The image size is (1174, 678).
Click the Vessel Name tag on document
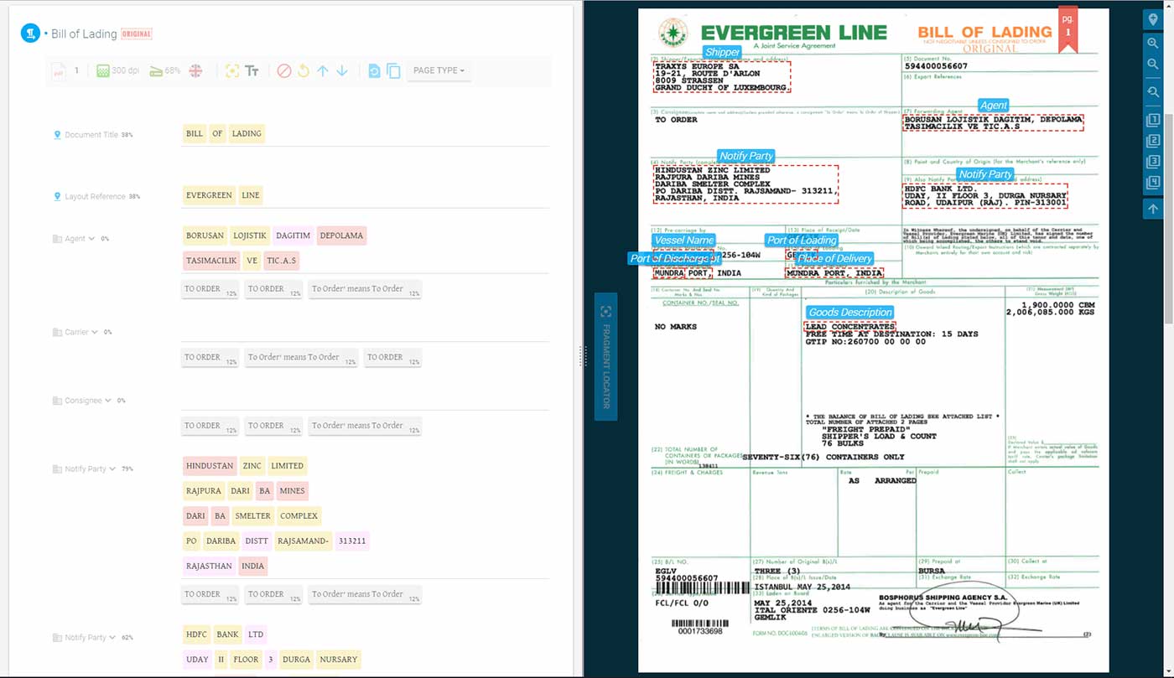683,241
